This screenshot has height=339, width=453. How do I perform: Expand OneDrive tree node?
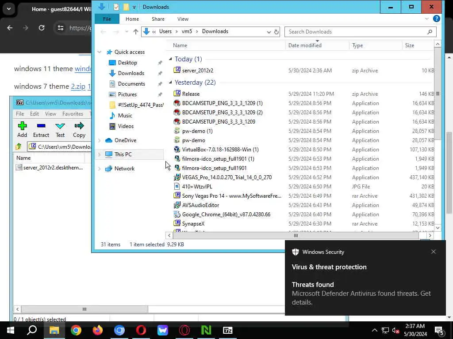[100, 140]
